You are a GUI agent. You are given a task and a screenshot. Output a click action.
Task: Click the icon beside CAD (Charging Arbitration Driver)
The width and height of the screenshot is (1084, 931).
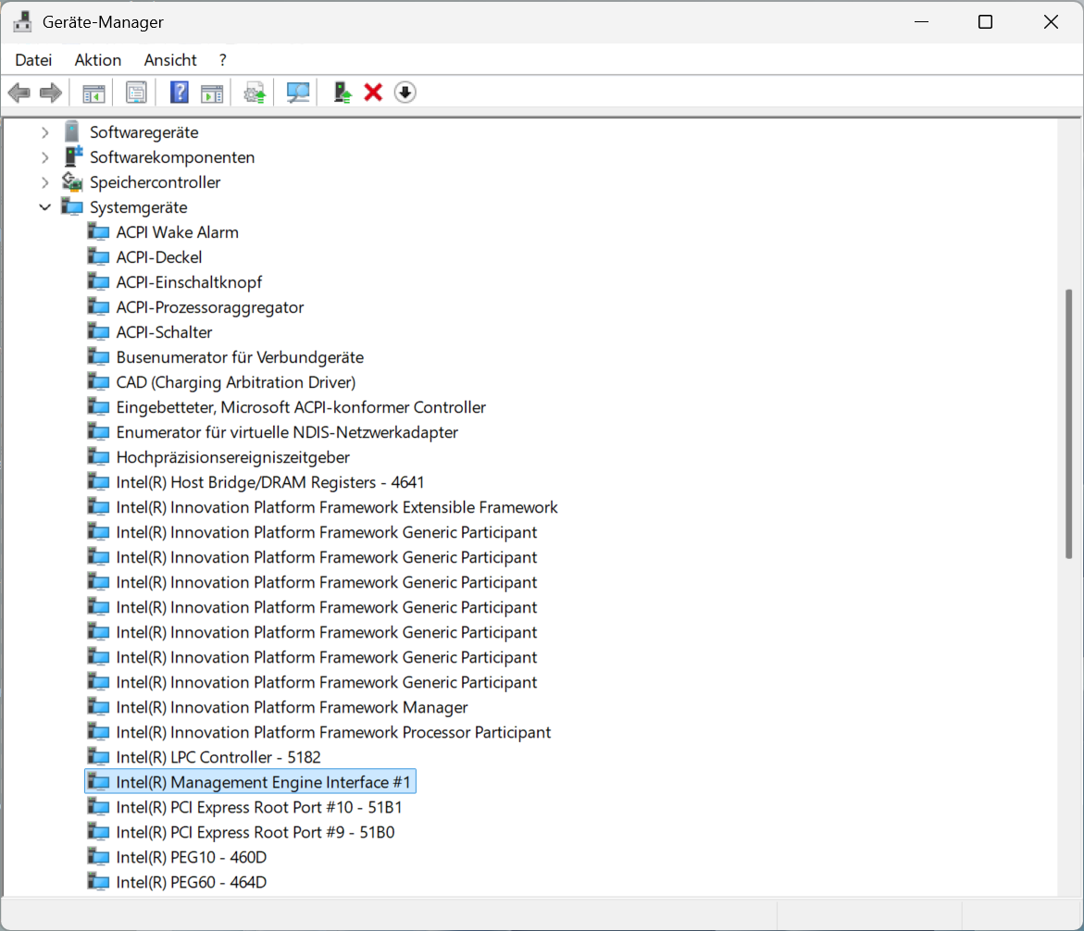click(98, 381)
